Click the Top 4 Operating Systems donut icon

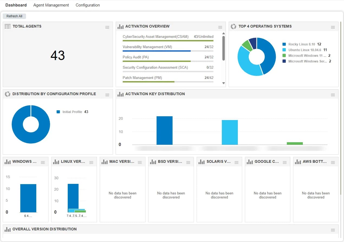click(x=233, y=26)
